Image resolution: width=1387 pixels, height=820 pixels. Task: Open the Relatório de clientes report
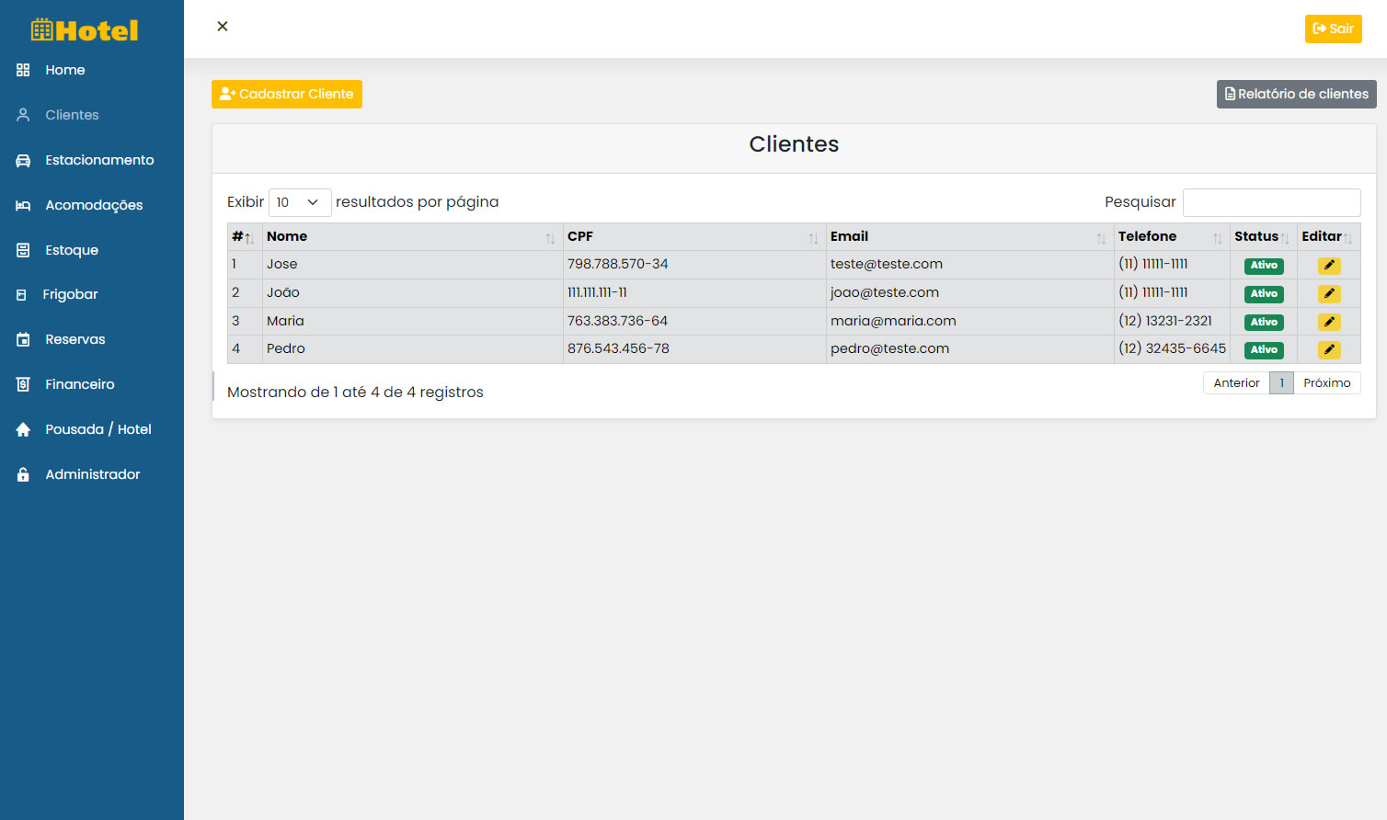pos(1296,94)
